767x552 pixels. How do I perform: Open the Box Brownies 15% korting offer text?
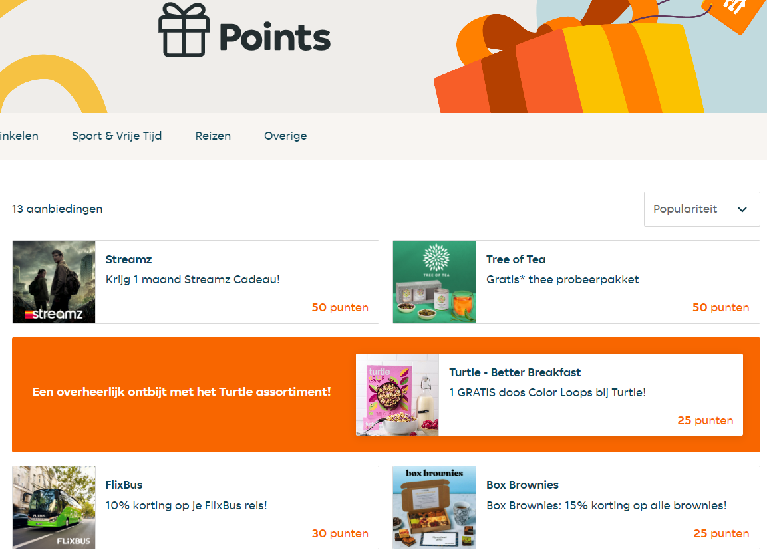click(x=607, y=505)
